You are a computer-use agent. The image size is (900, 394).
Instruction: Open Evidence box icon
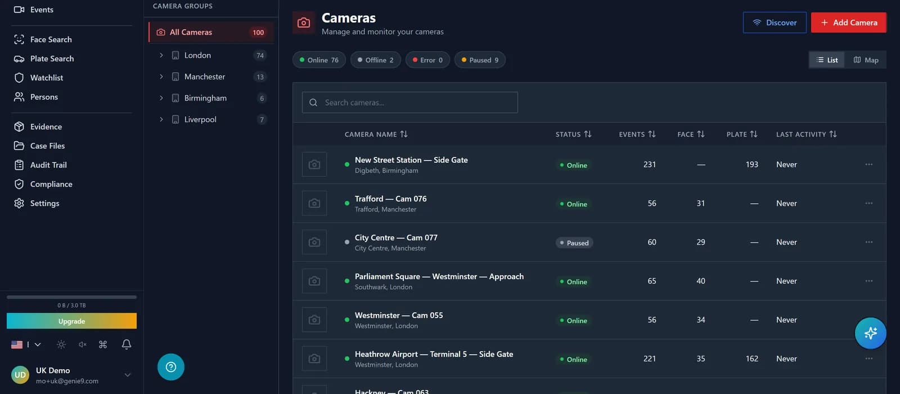click(19, 127)
